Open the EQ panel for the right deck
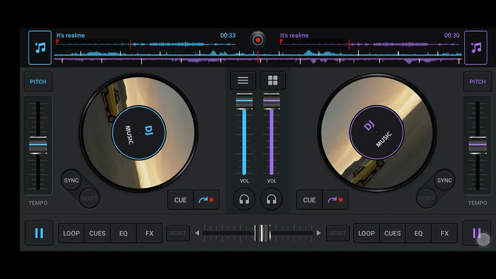 (x=418, y=233)
